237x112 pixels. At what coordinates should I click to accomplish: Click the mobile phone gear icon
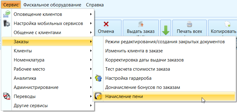[6, 23]
